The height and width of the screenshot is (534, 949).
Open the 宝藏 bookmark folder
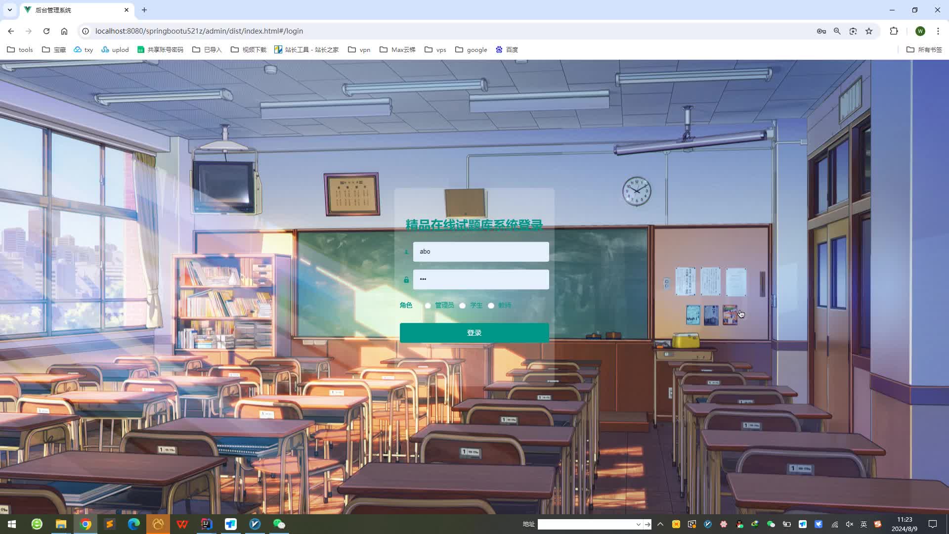pos(54,49)
